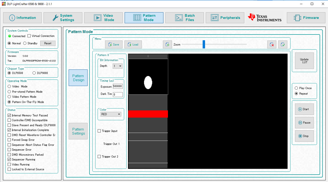Choose Pre-stored Pattern Mode
328x182 pixels.
pyautogui.click(x=9, y=92)
